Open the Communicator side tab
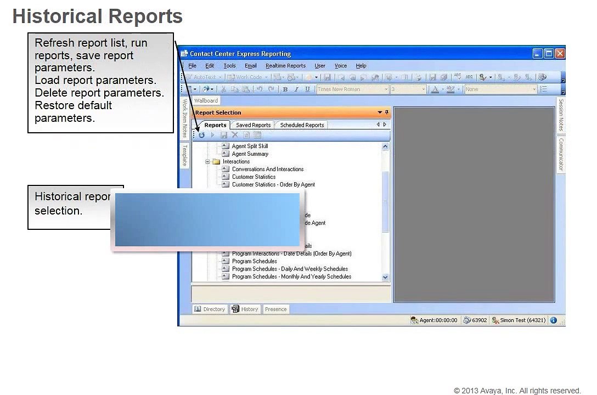Image resolution: width=597 pixels, height=395 pixels. [561, 154]
